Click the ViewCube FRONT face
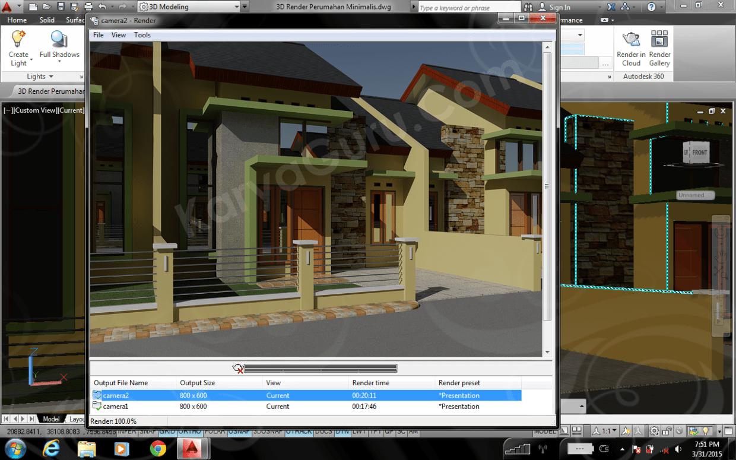736x460 pixels. (700, 153)
